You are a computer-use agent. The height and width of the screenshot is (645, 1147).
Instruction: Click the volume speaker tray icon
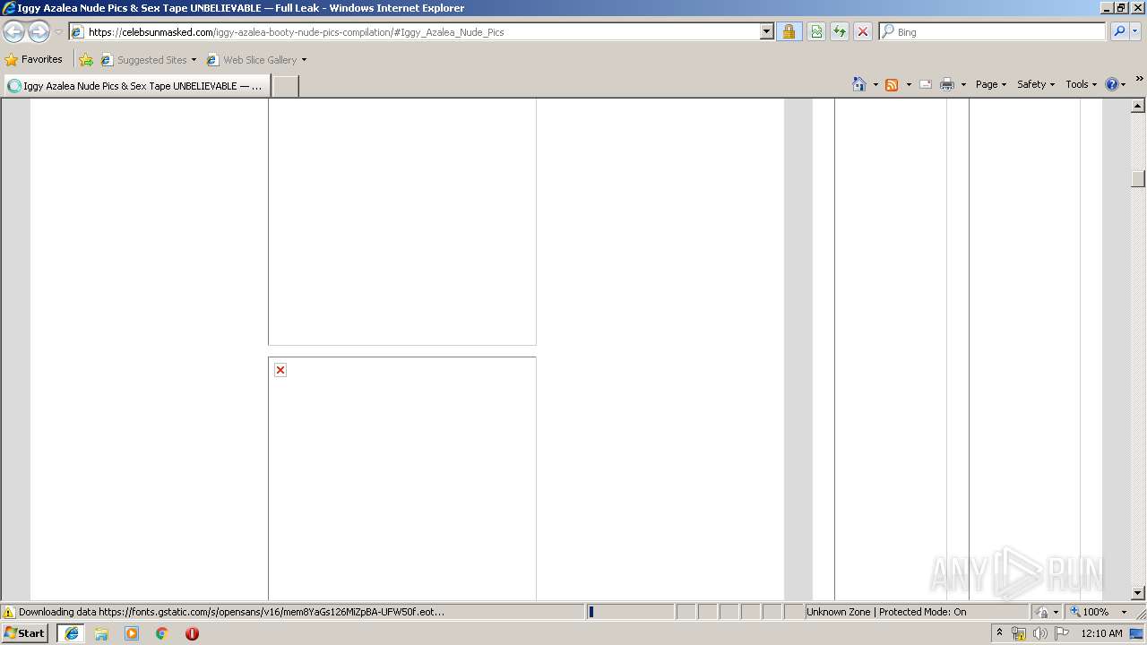click(x=1040, y=633)
